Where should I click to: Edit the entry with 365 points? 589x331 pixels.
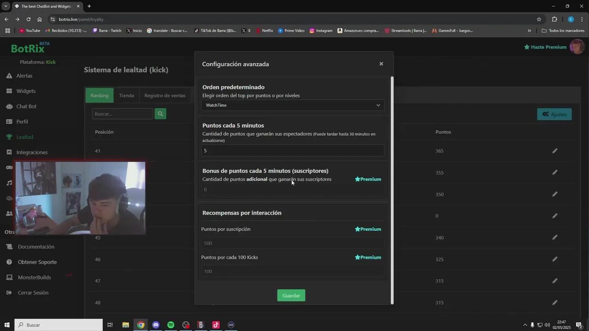coord(555,151)
